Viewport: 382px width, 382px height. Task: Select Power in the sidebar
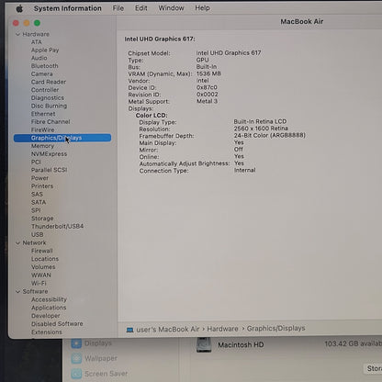39,178
